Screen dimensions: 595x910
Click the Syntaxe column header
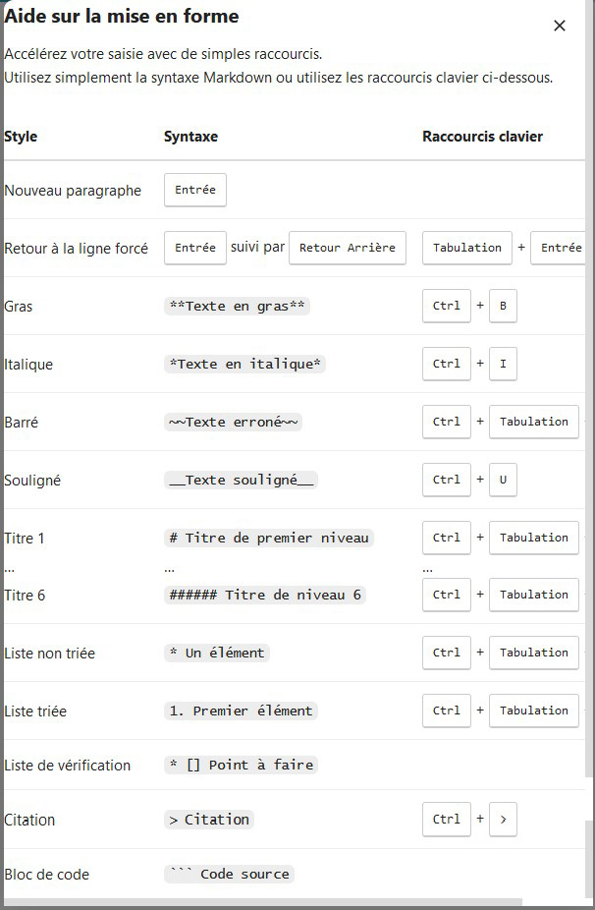[191, 137]
